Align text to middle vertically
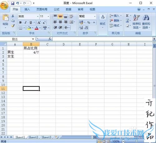This screenshot has height=143, width=156. (60, 16)
